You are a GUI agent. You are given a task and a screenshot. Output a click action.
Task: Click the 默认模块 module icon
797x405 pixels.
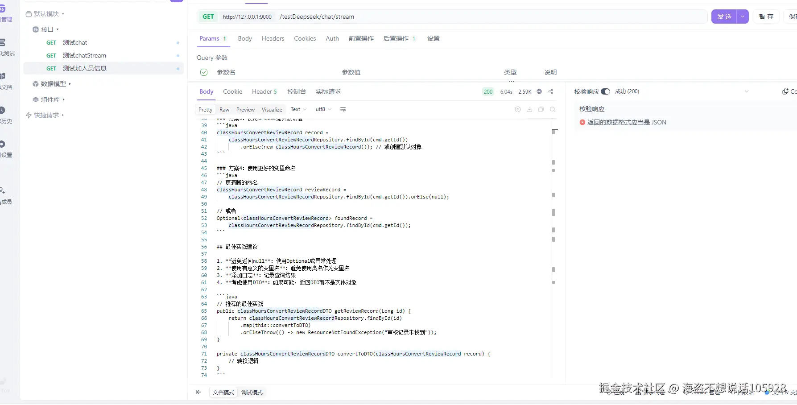tap(29, 14)
